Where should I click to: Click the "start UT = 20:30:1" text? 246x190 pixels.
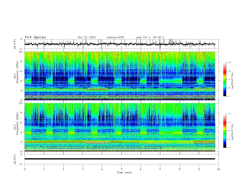150,37
